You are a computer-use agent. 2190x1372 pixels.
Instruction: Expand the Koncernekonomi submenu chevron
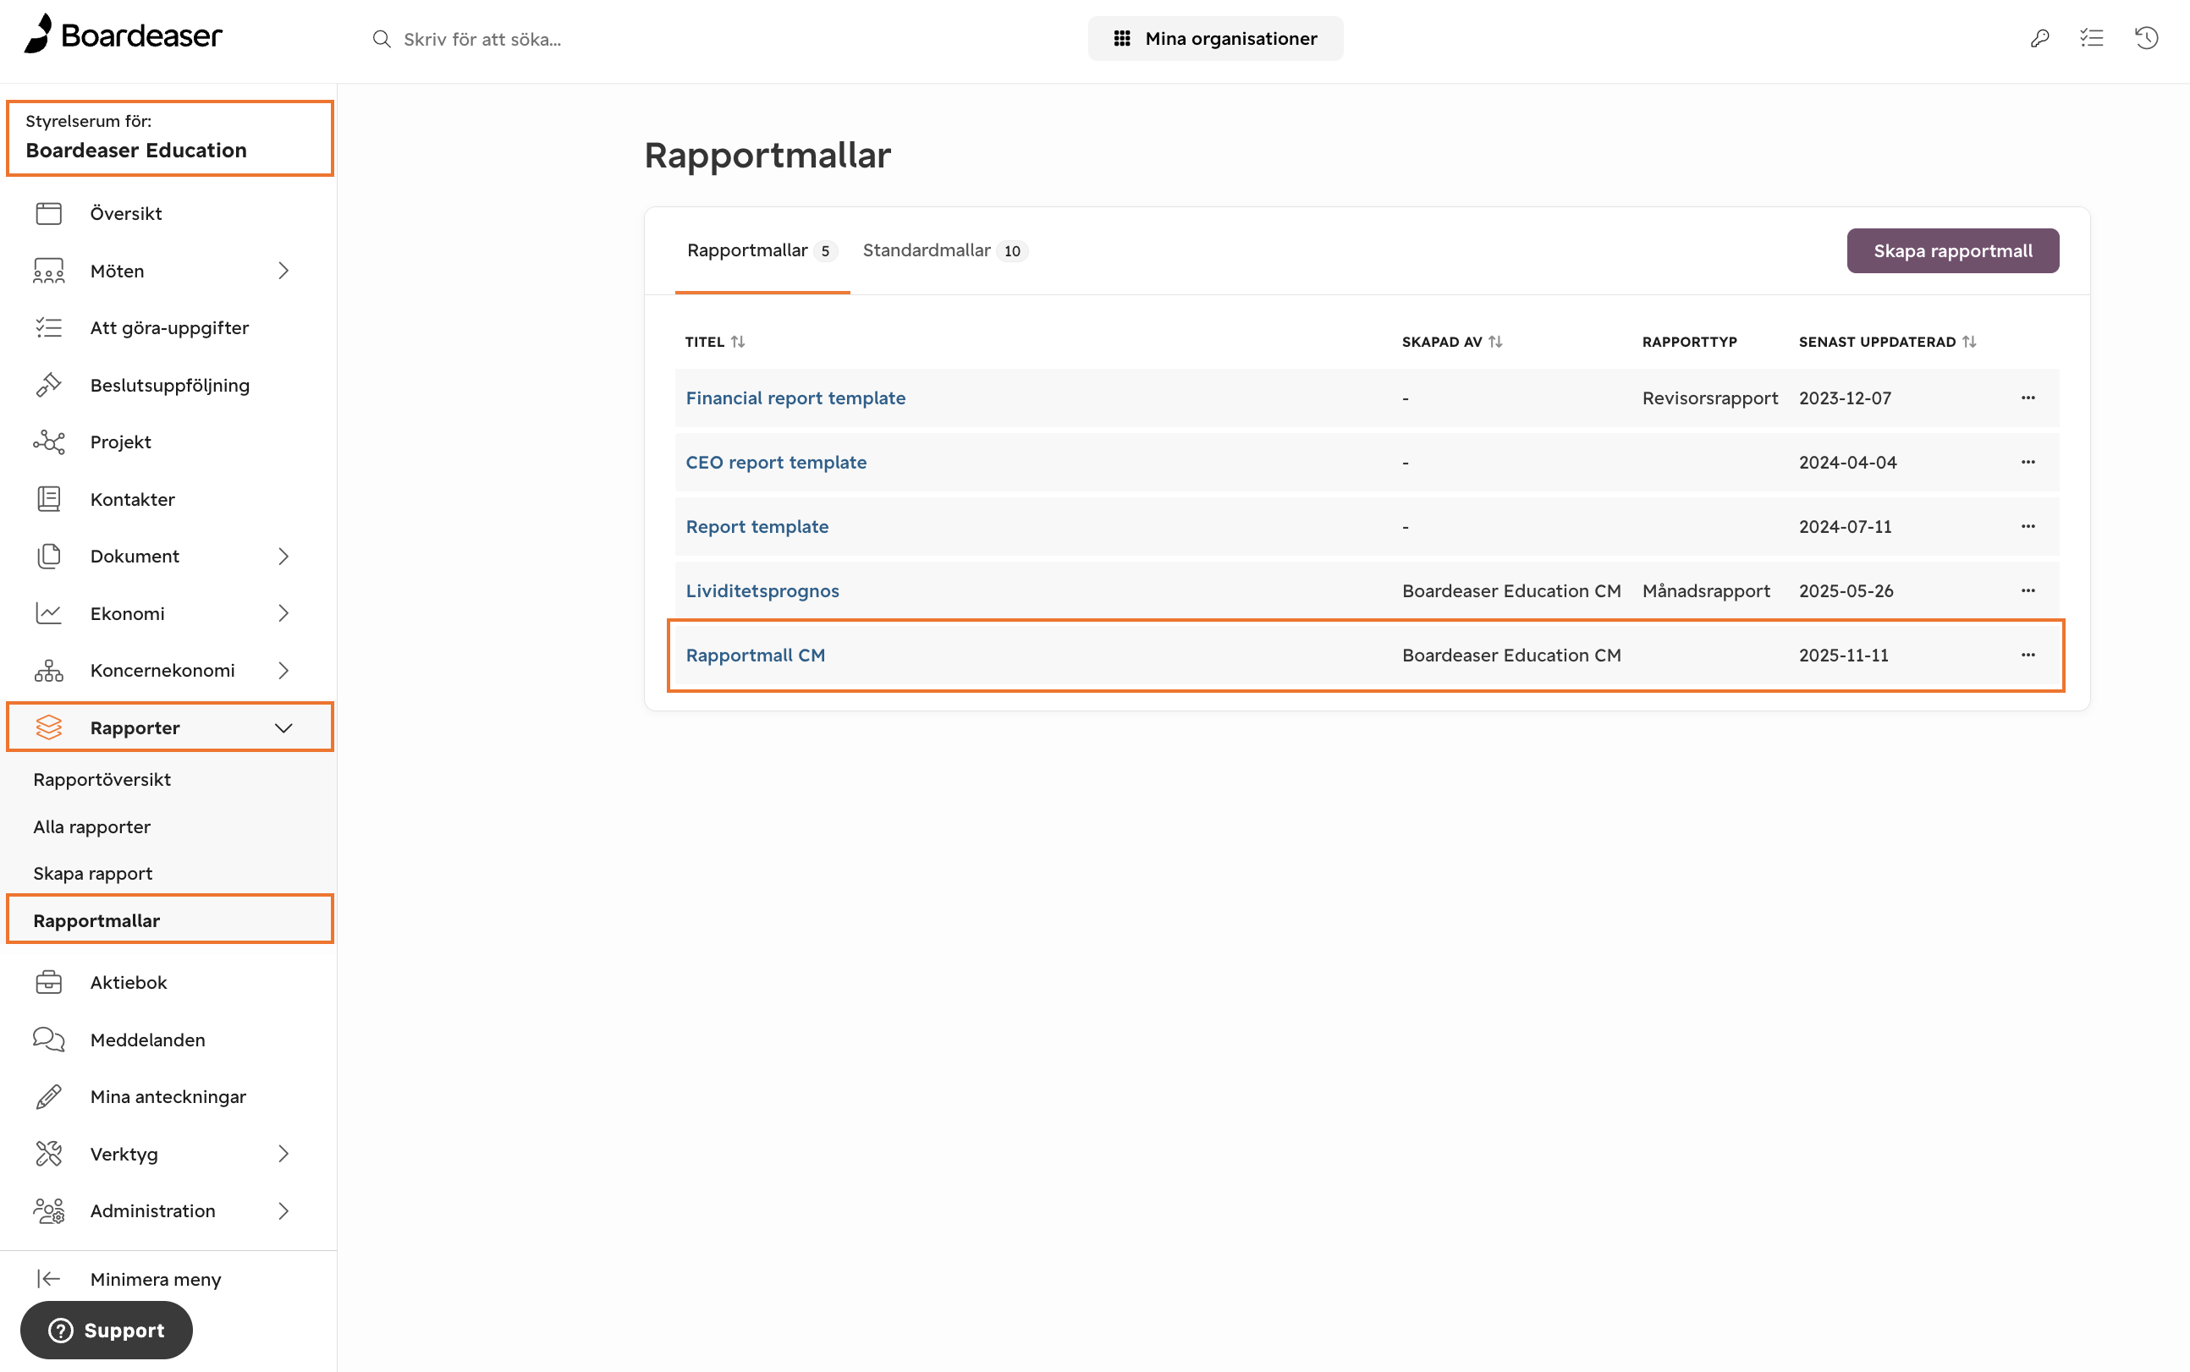point(284,671)
